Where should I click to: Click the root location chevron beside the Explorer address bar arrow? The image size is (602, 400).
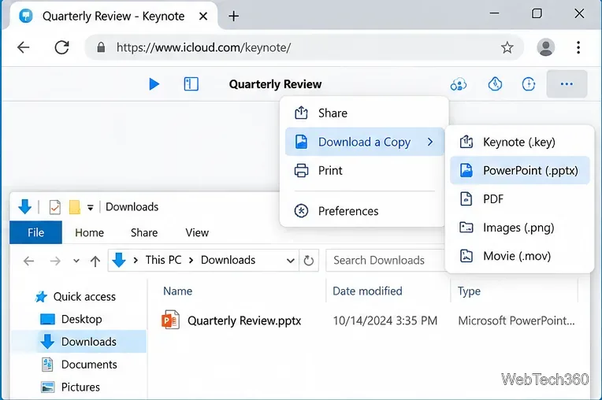point(136,261)
